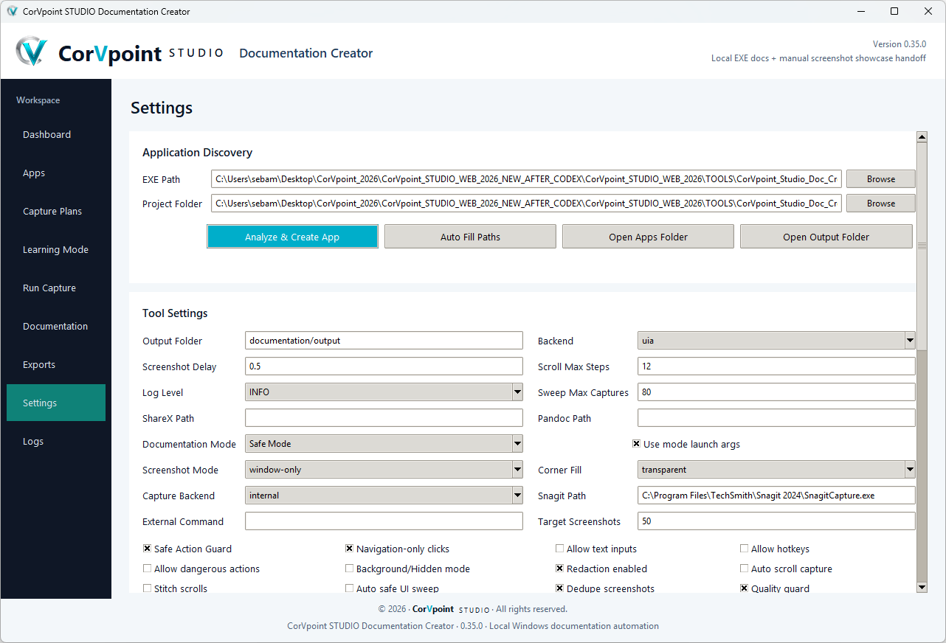This screenshot has width=946, height=643.
Task: Enable Auto safe UI sweep checkbox
Action: 349,588
